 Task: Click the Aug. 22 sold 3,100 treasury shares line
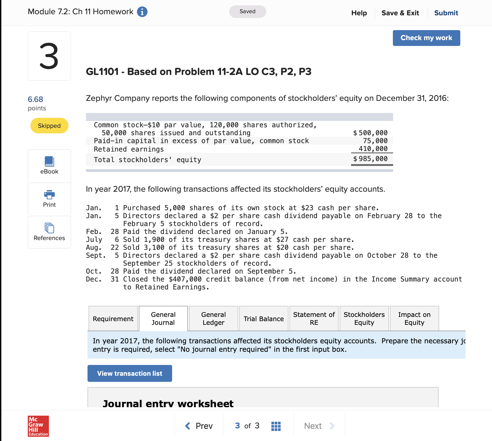click(x=220, y=247)
